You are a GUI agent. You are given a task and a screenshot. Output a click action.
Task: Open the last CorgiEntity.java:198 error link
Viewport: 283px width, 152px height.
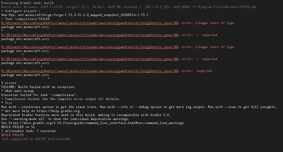(x=90, y=71)
